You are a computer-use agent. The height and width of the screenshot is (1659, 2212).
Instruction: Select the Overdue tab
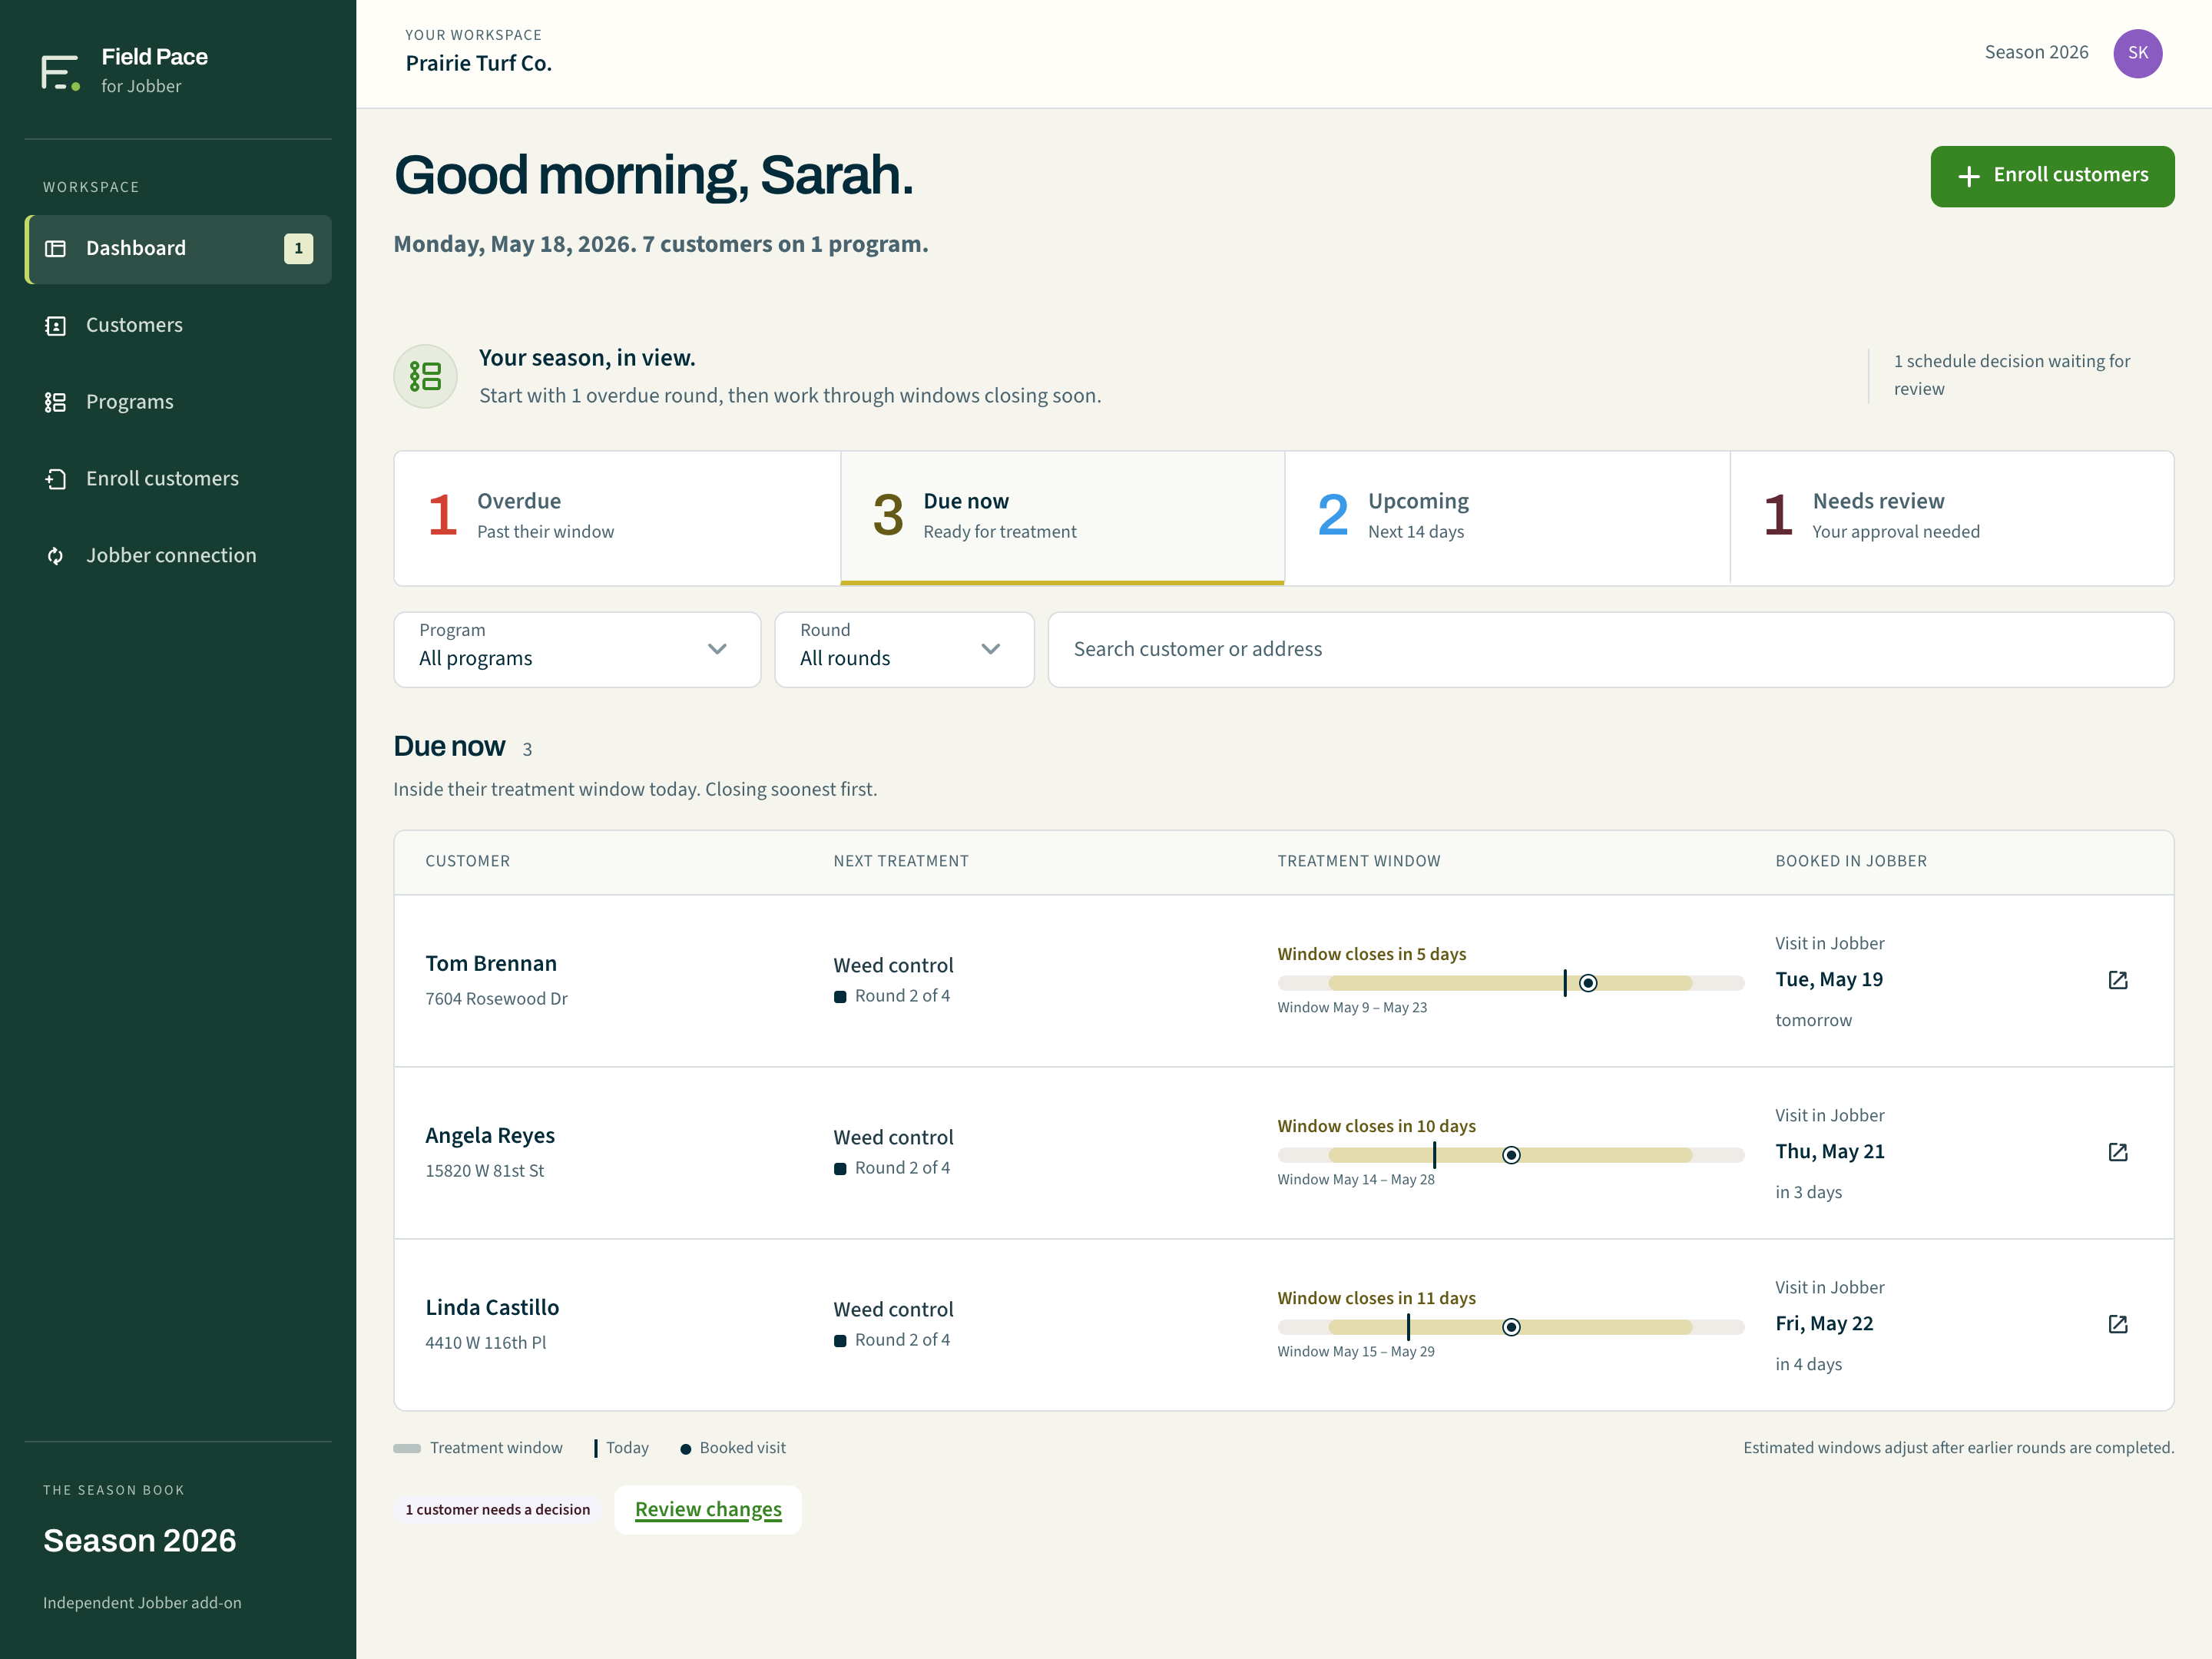[x=617, y=518]
